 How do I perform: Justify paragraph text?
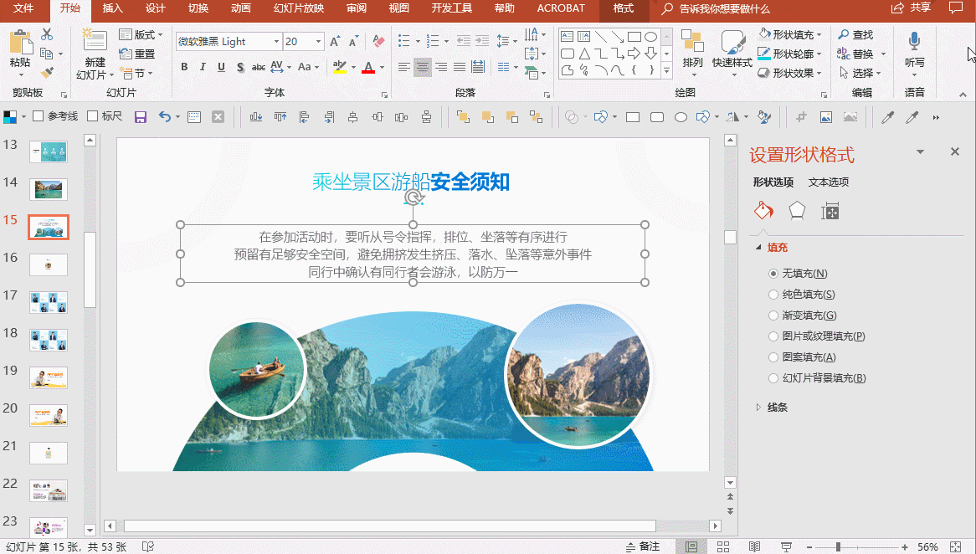460,67
